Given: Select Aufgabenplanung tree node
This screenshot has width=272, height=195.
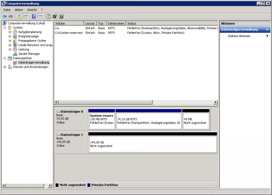Looking at the screenshot, I should [30, 32].
